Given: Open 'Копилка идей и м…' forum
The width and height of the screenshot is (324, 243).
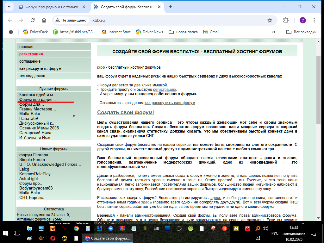Looking at the screenshot, I should pos(38,95).
